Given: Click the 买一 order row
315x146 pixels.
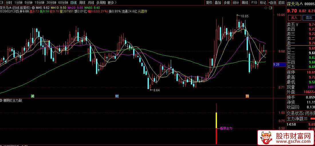Looking at the screenshot, I should tap(300, 48).
